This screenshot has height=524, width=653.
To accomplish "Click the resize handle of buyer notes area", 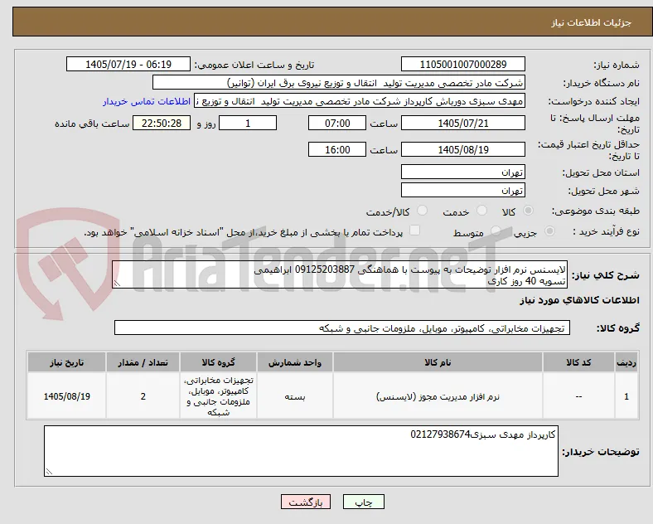I will point(49,472).
